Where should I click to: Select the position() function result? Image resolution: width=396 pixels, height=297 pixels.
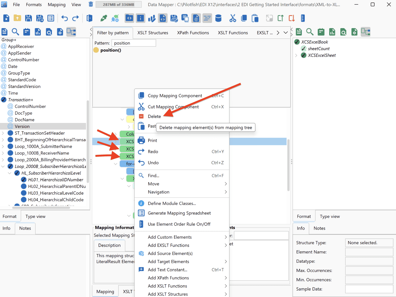click(x=110, y=50)
